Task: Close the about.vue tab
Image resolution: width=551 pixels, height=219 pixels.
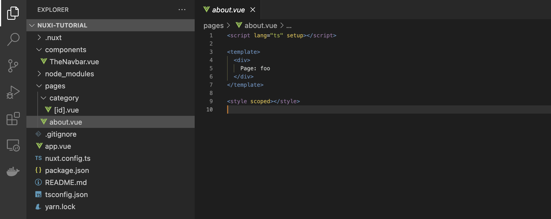Action: (253, 10)
